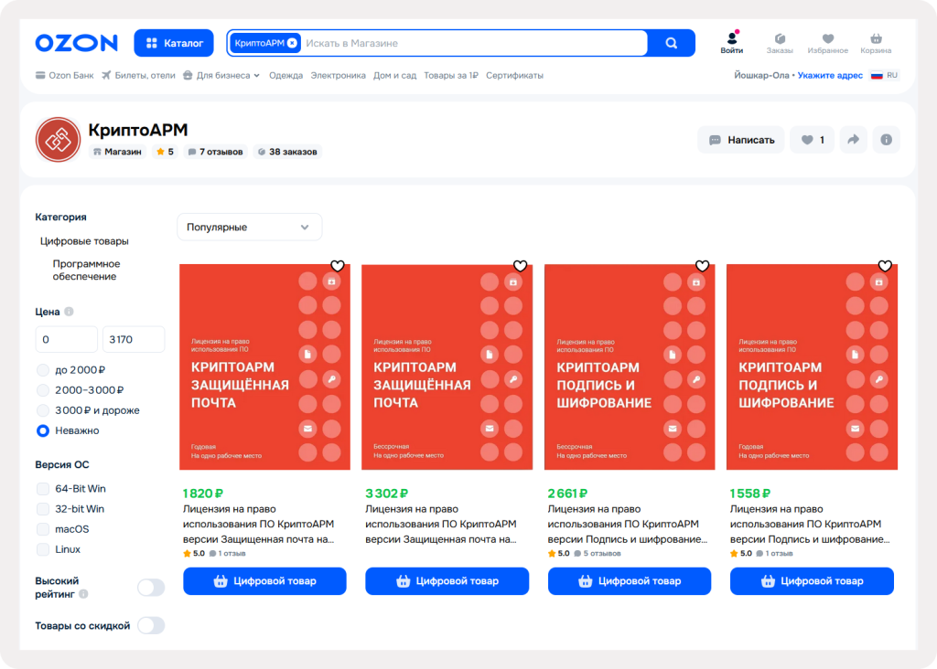Click Цифровой товар button under 1558₽
Screen dimensions: 937x669
coord(813,581)
